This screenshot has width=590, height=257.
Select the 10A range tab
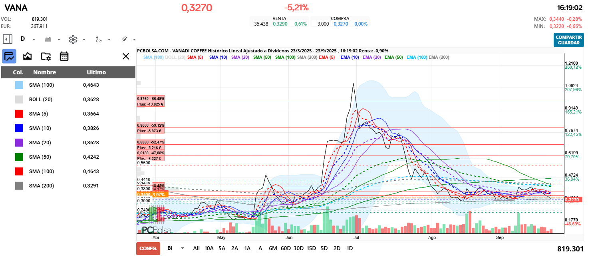209,248
